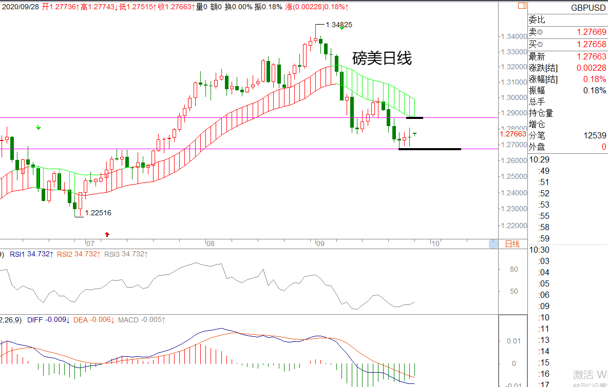This screenshot has height=387, width=608.
Task: Click the 1.22000 price axis label
Action: pyautogui.click(x=514, y=226)
